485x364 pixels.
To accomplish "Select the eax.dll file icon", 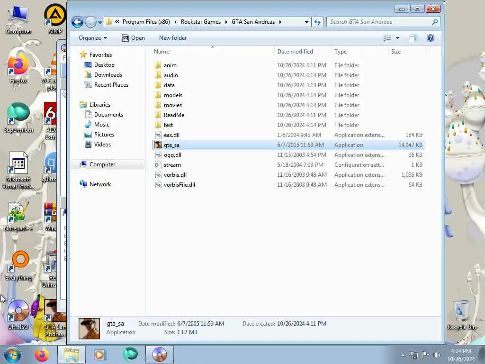I will coord(158,135).
